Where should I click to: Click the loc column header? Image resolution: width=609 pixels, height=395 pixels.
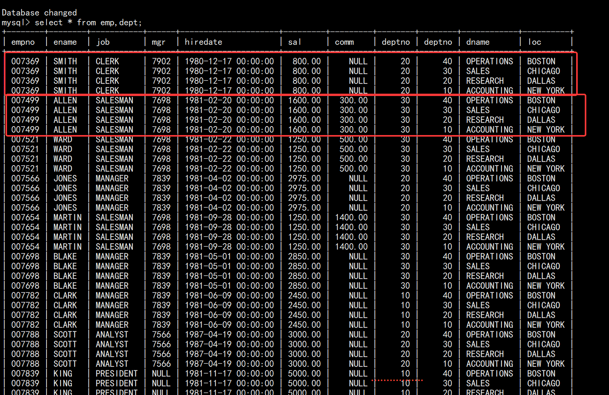[x=534, y=42]
